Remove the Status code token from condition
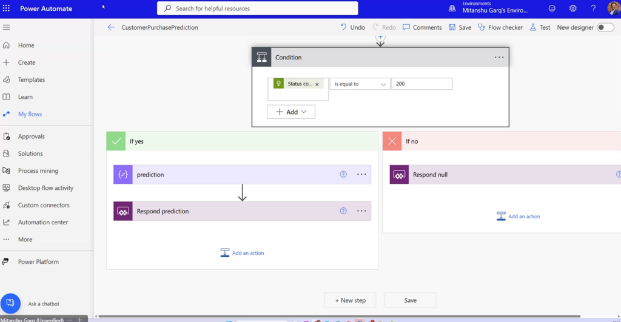 click(x=317, y=84)
